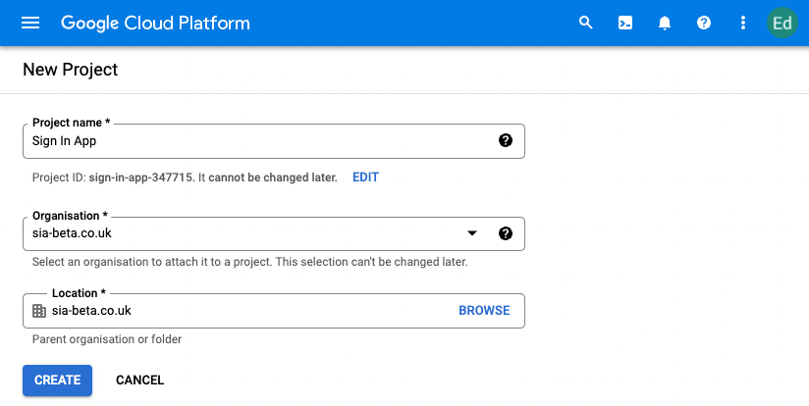Click the 'Select an organisation' helper text

[249, 262]
